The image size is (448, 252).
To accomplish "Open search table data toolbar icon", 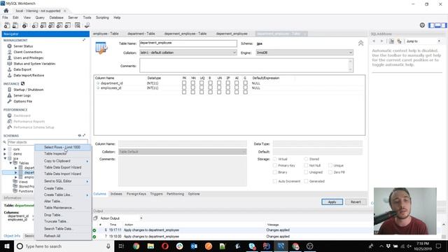I will [78, 25].
